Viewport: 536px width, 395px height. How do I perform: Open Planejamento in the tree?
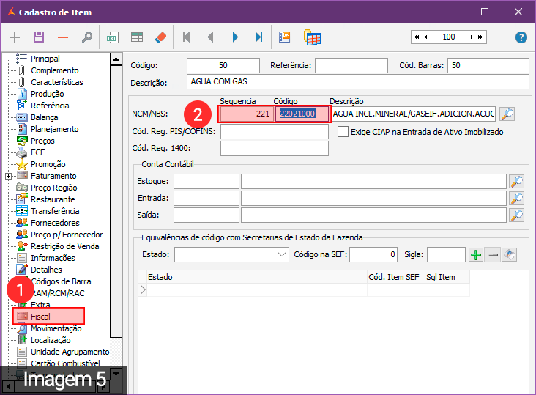pyautogui.click(x=54, y=129)
